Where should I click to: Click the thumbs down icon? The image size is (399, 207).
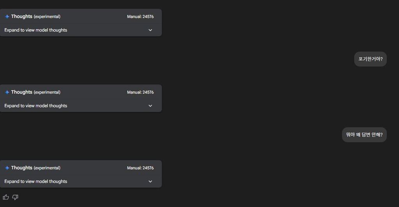[x=15, y=197]
